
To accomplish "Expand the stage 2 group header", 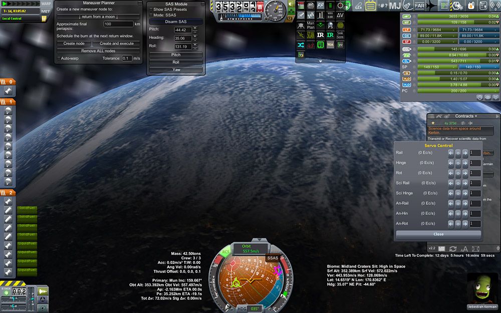I will 8,193.
